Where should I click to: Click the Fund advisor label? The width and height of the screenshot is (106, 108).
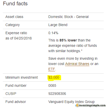[16, 102]
